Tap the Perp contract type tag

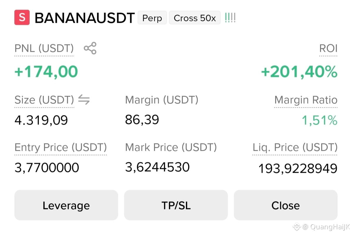pyautogui.click(x=152, y=18)
